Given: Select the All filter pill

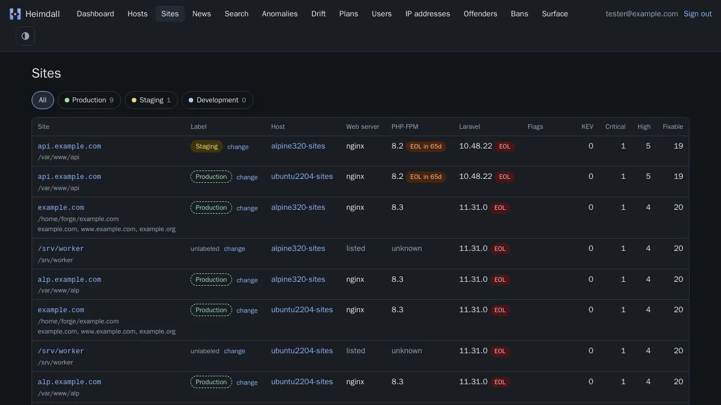Looking at the screenshot, I should pos(43,100).
